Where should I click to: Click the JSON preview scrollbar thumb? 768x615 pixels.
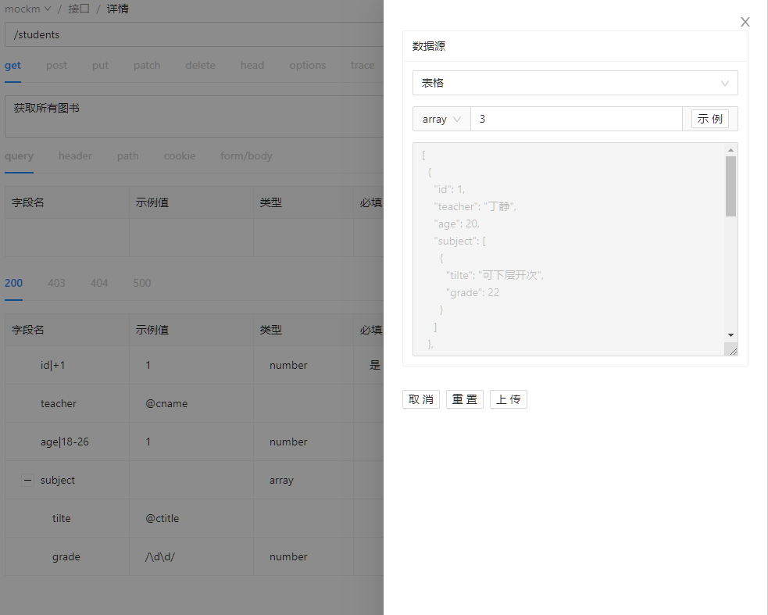(730, 186)
